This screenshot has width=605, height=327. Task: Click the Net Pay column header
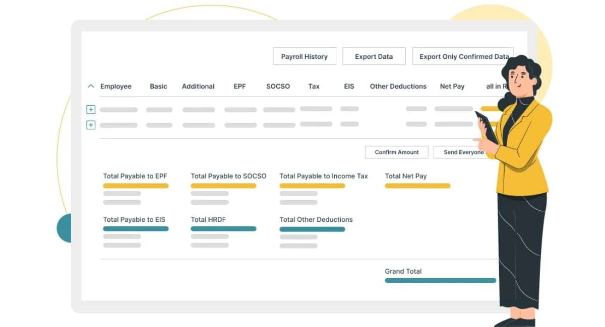pos(452,86)
